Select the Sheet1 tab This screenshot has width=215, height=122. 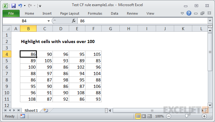31,110
